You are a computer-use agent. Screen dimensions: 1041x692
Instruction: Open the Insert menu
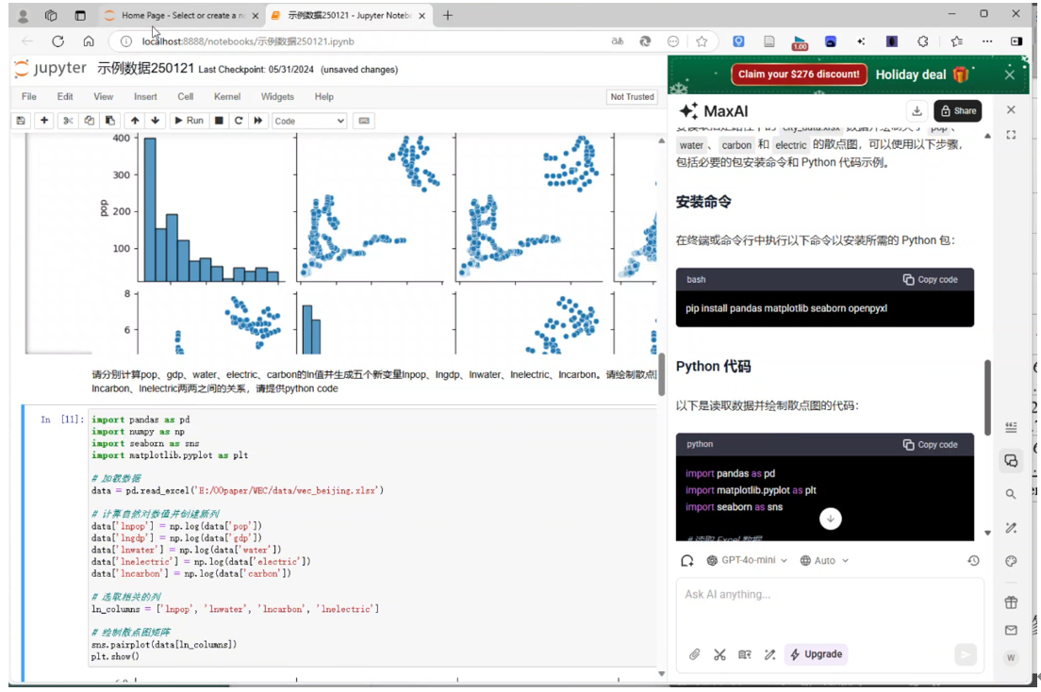(145, 97)
